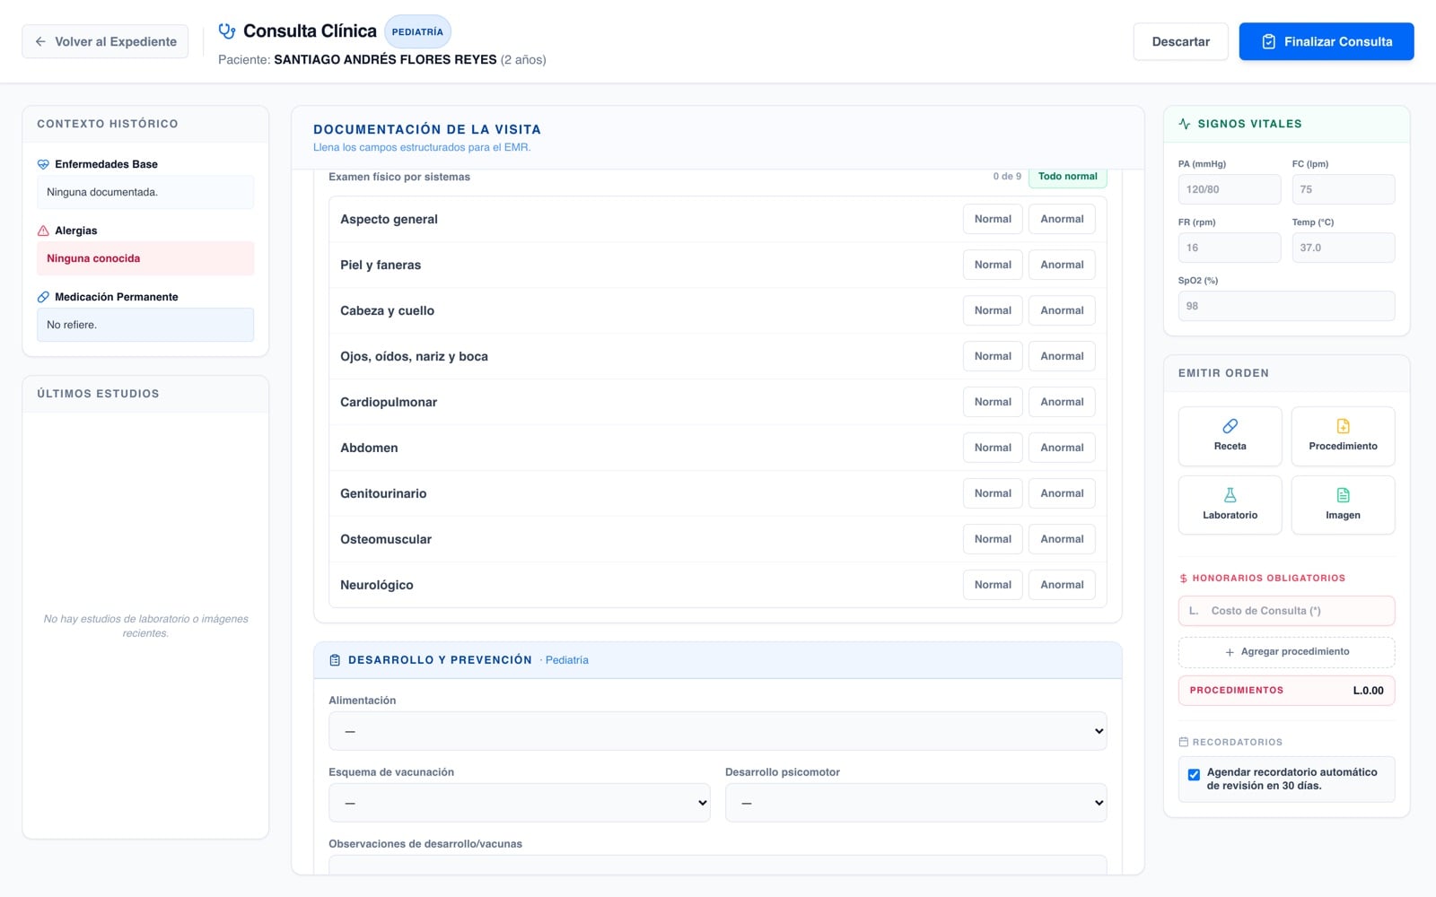This screenshot has width=1436, height=897.
Task: Toggle the automatic 30-day reminder checkbox
Action: 1194,775
